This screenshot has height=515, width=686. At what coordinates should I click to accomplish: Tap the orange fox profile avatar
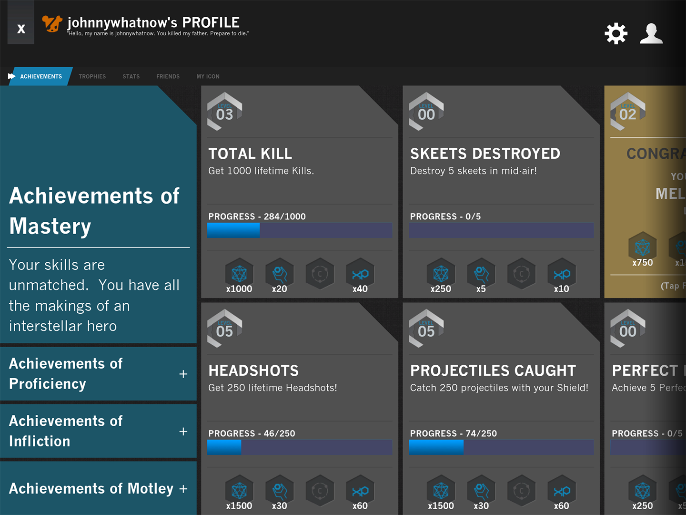[x=52, y=23]
